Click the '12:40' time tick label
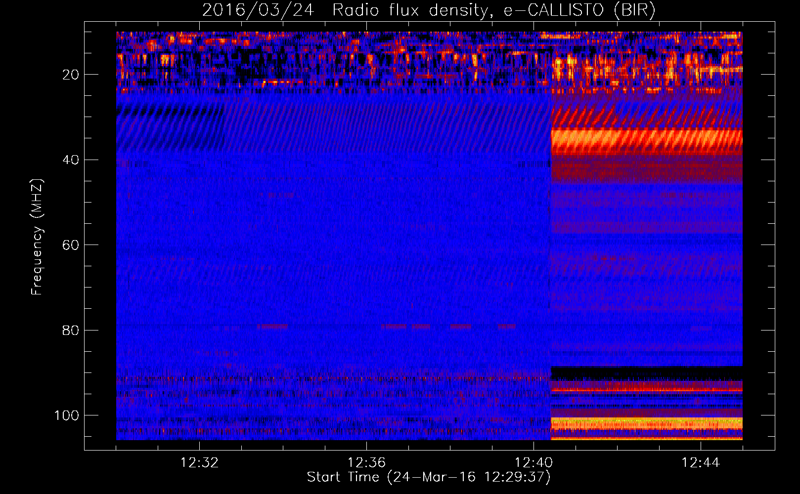Viewport: 800px width, 494px height. coord(533,463)
